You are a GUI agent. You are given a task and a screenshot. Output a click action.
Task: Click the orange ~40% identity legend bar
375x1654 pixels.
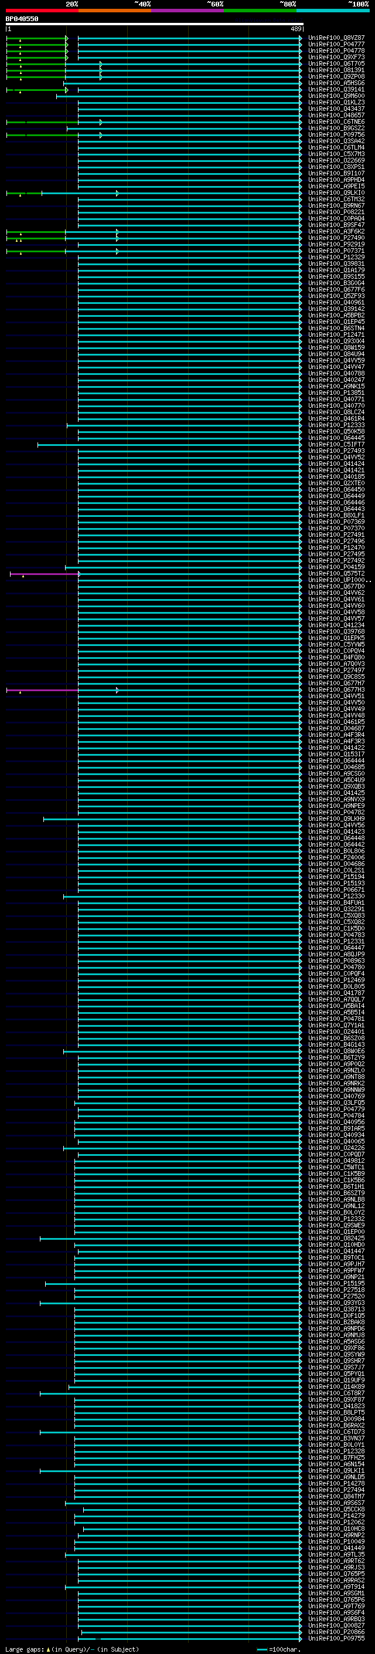tap(115, 11)
